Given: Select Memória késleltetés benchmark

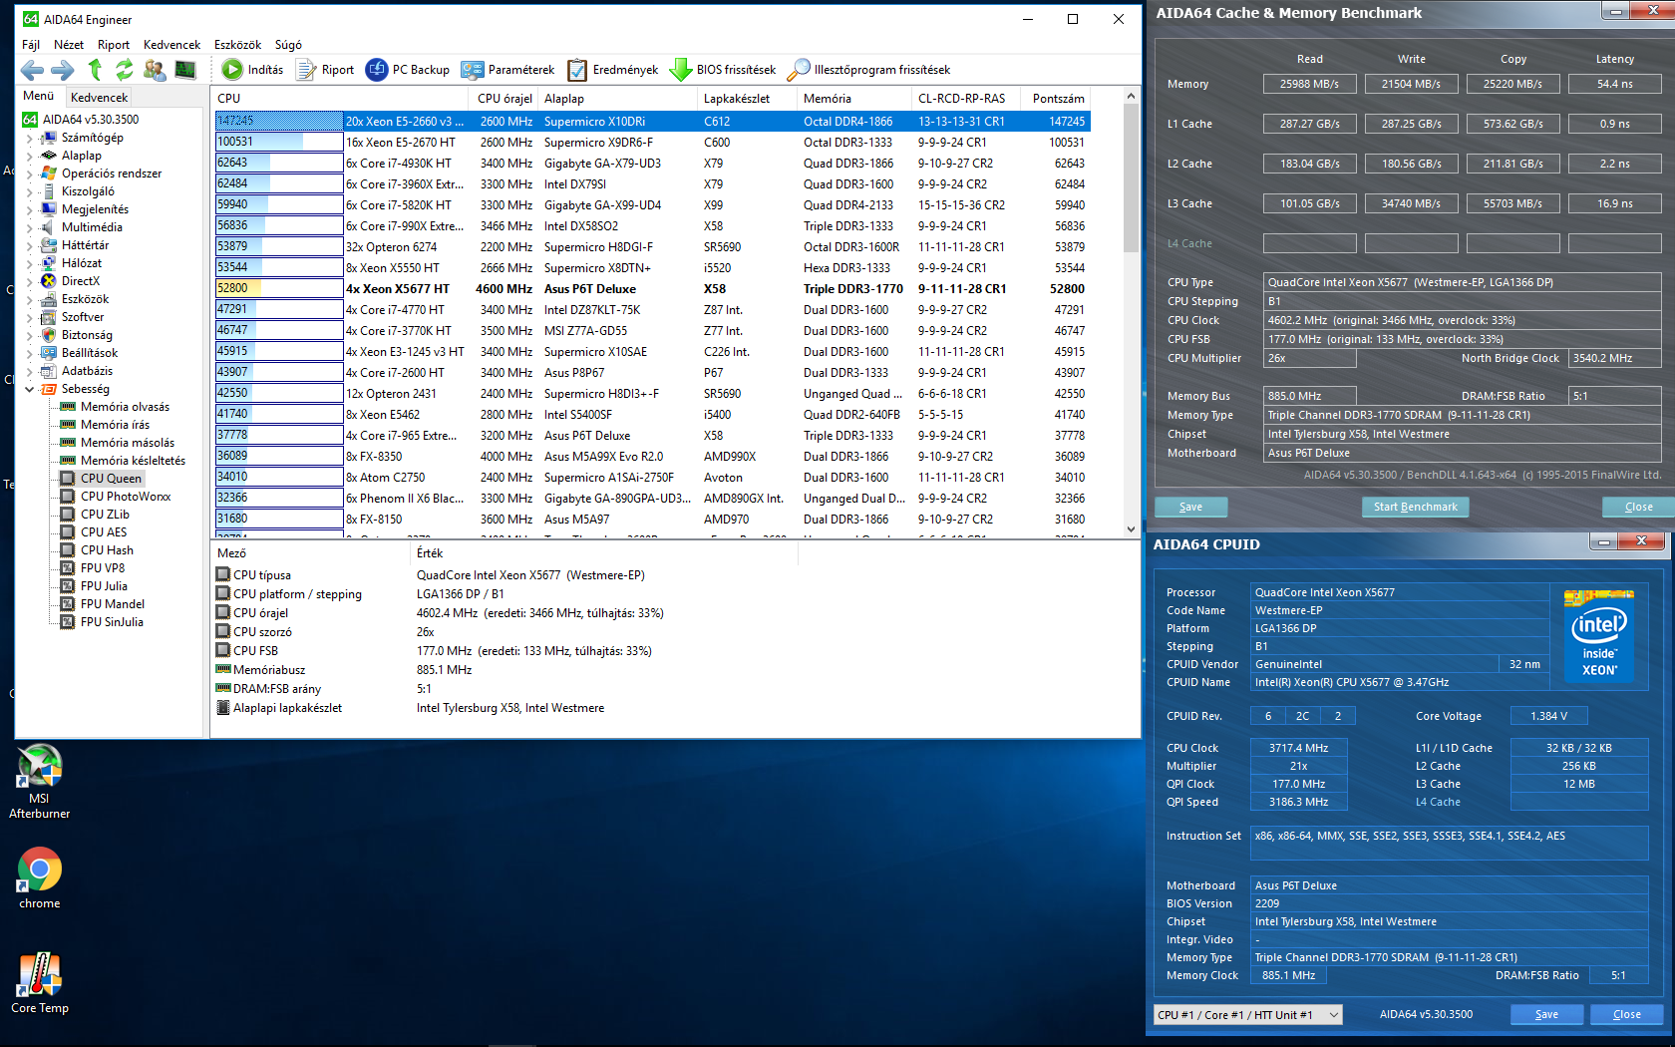Looking at the screenshot, I should pos(132,461).
